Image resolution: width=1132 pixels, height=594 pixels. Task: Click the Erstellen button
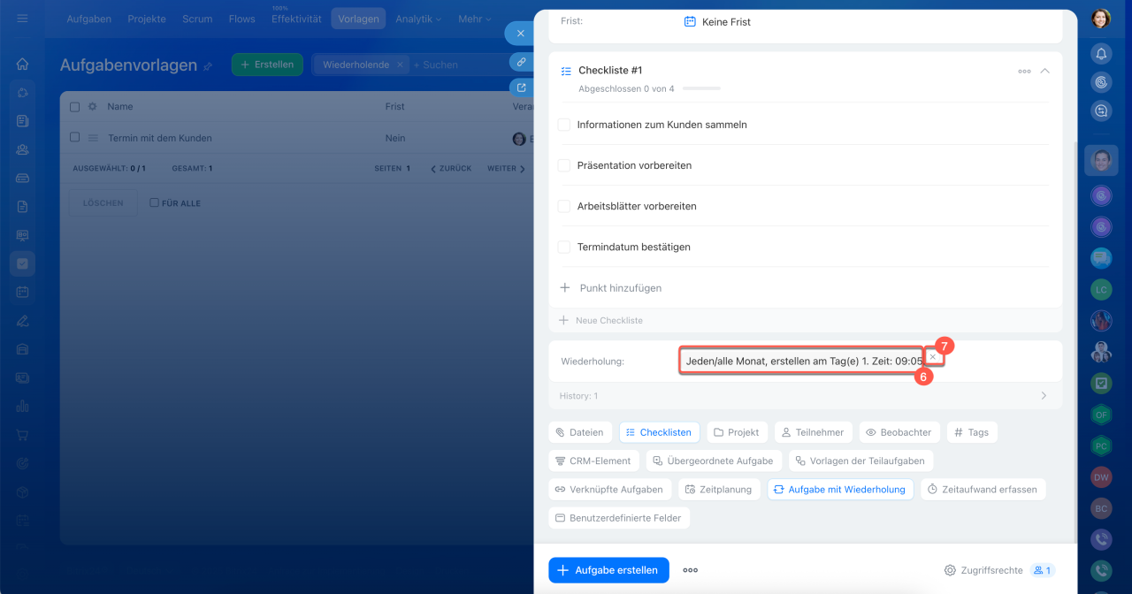(267, 65)
